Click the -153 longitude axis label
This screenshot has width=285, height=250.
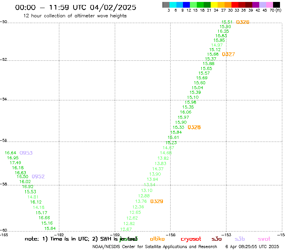click(x=226, y=235)
